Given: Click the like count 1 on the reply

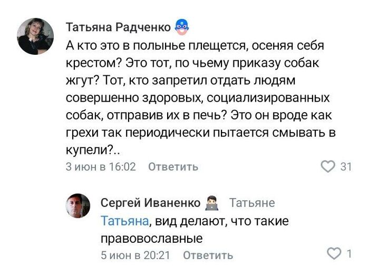Looking at the screenshot, I should tap(349, 254).
